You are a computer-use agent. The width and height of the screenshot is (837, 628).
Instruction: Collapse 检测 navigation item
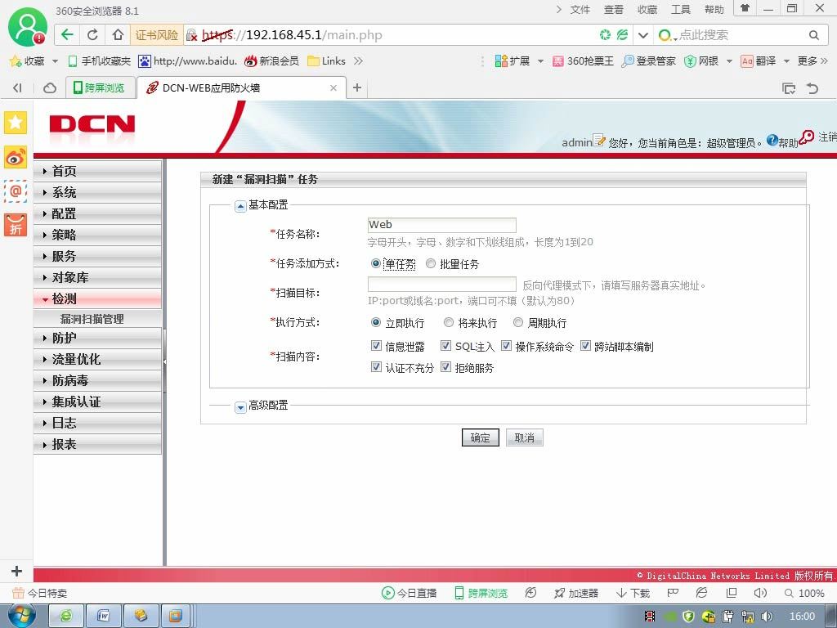tap(98, 299)
